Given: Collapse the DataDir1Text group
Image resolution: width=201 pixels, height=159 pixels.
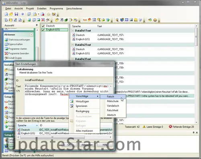Looking at the screenshot, I should coord(73,31).
